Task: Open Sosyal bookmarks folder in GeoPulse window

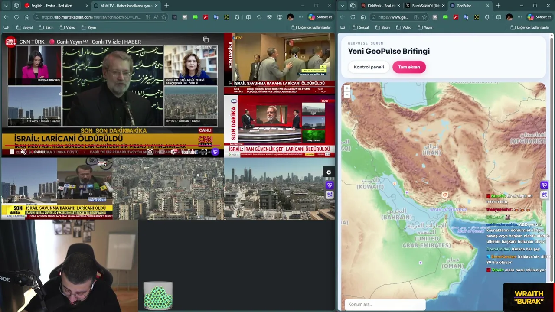Action: [361, 27]
